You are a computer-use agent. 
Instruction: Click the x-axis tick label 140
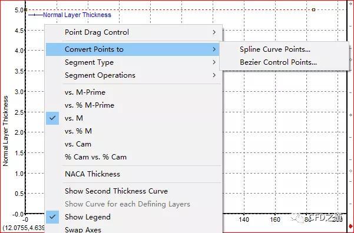coord(244,219)
